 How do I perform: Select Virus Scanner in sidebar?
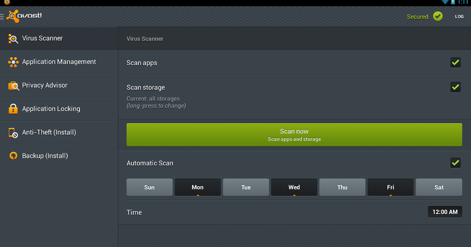[59, 38]
